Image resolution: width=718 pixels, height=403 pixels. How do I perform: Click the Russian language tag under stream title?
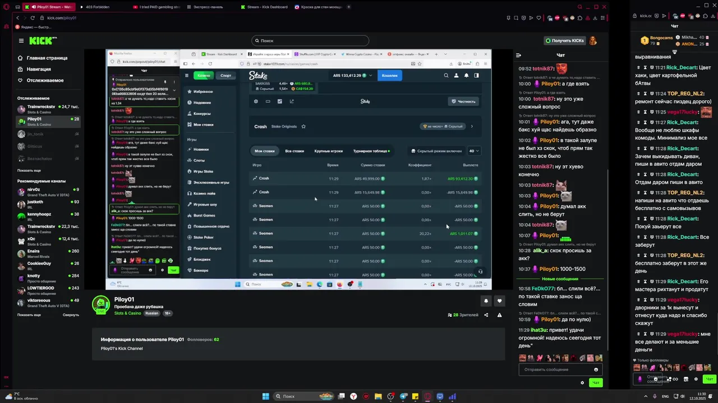point(151,313)
